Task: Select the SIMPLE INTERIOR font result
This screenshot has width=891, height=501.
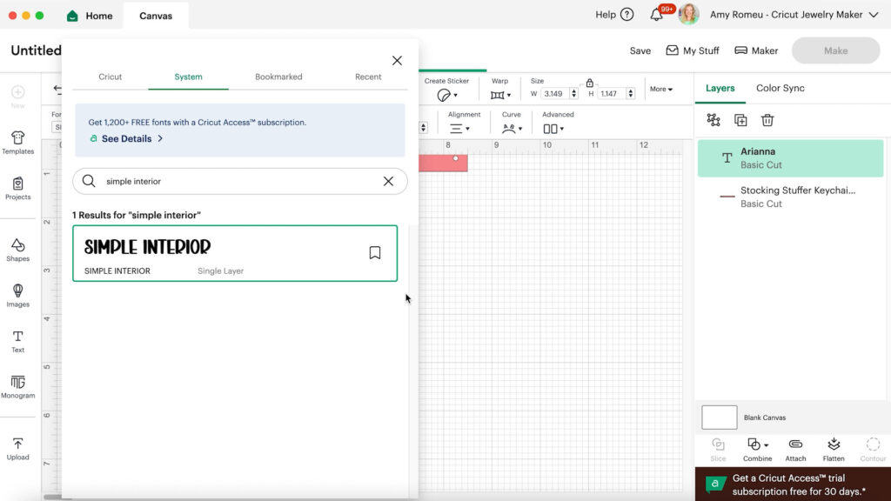Action: 235,253
